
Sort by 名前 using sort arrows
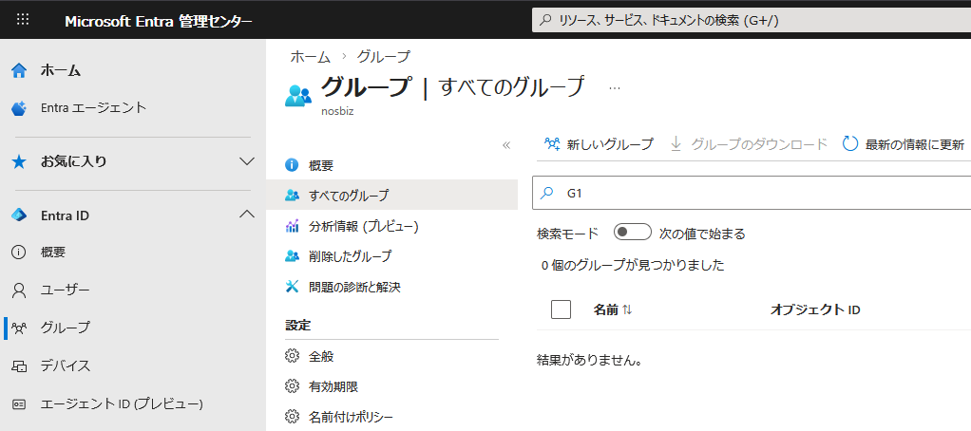point(627,309)
